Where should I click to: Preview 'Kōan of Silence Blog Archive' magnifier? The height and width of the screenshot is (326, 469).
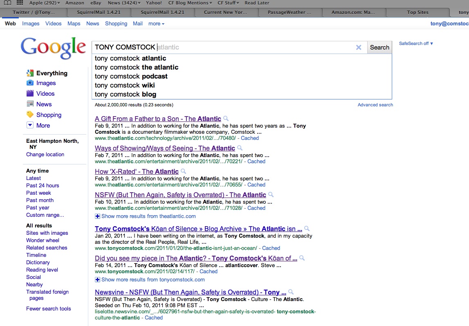point(307,229)
